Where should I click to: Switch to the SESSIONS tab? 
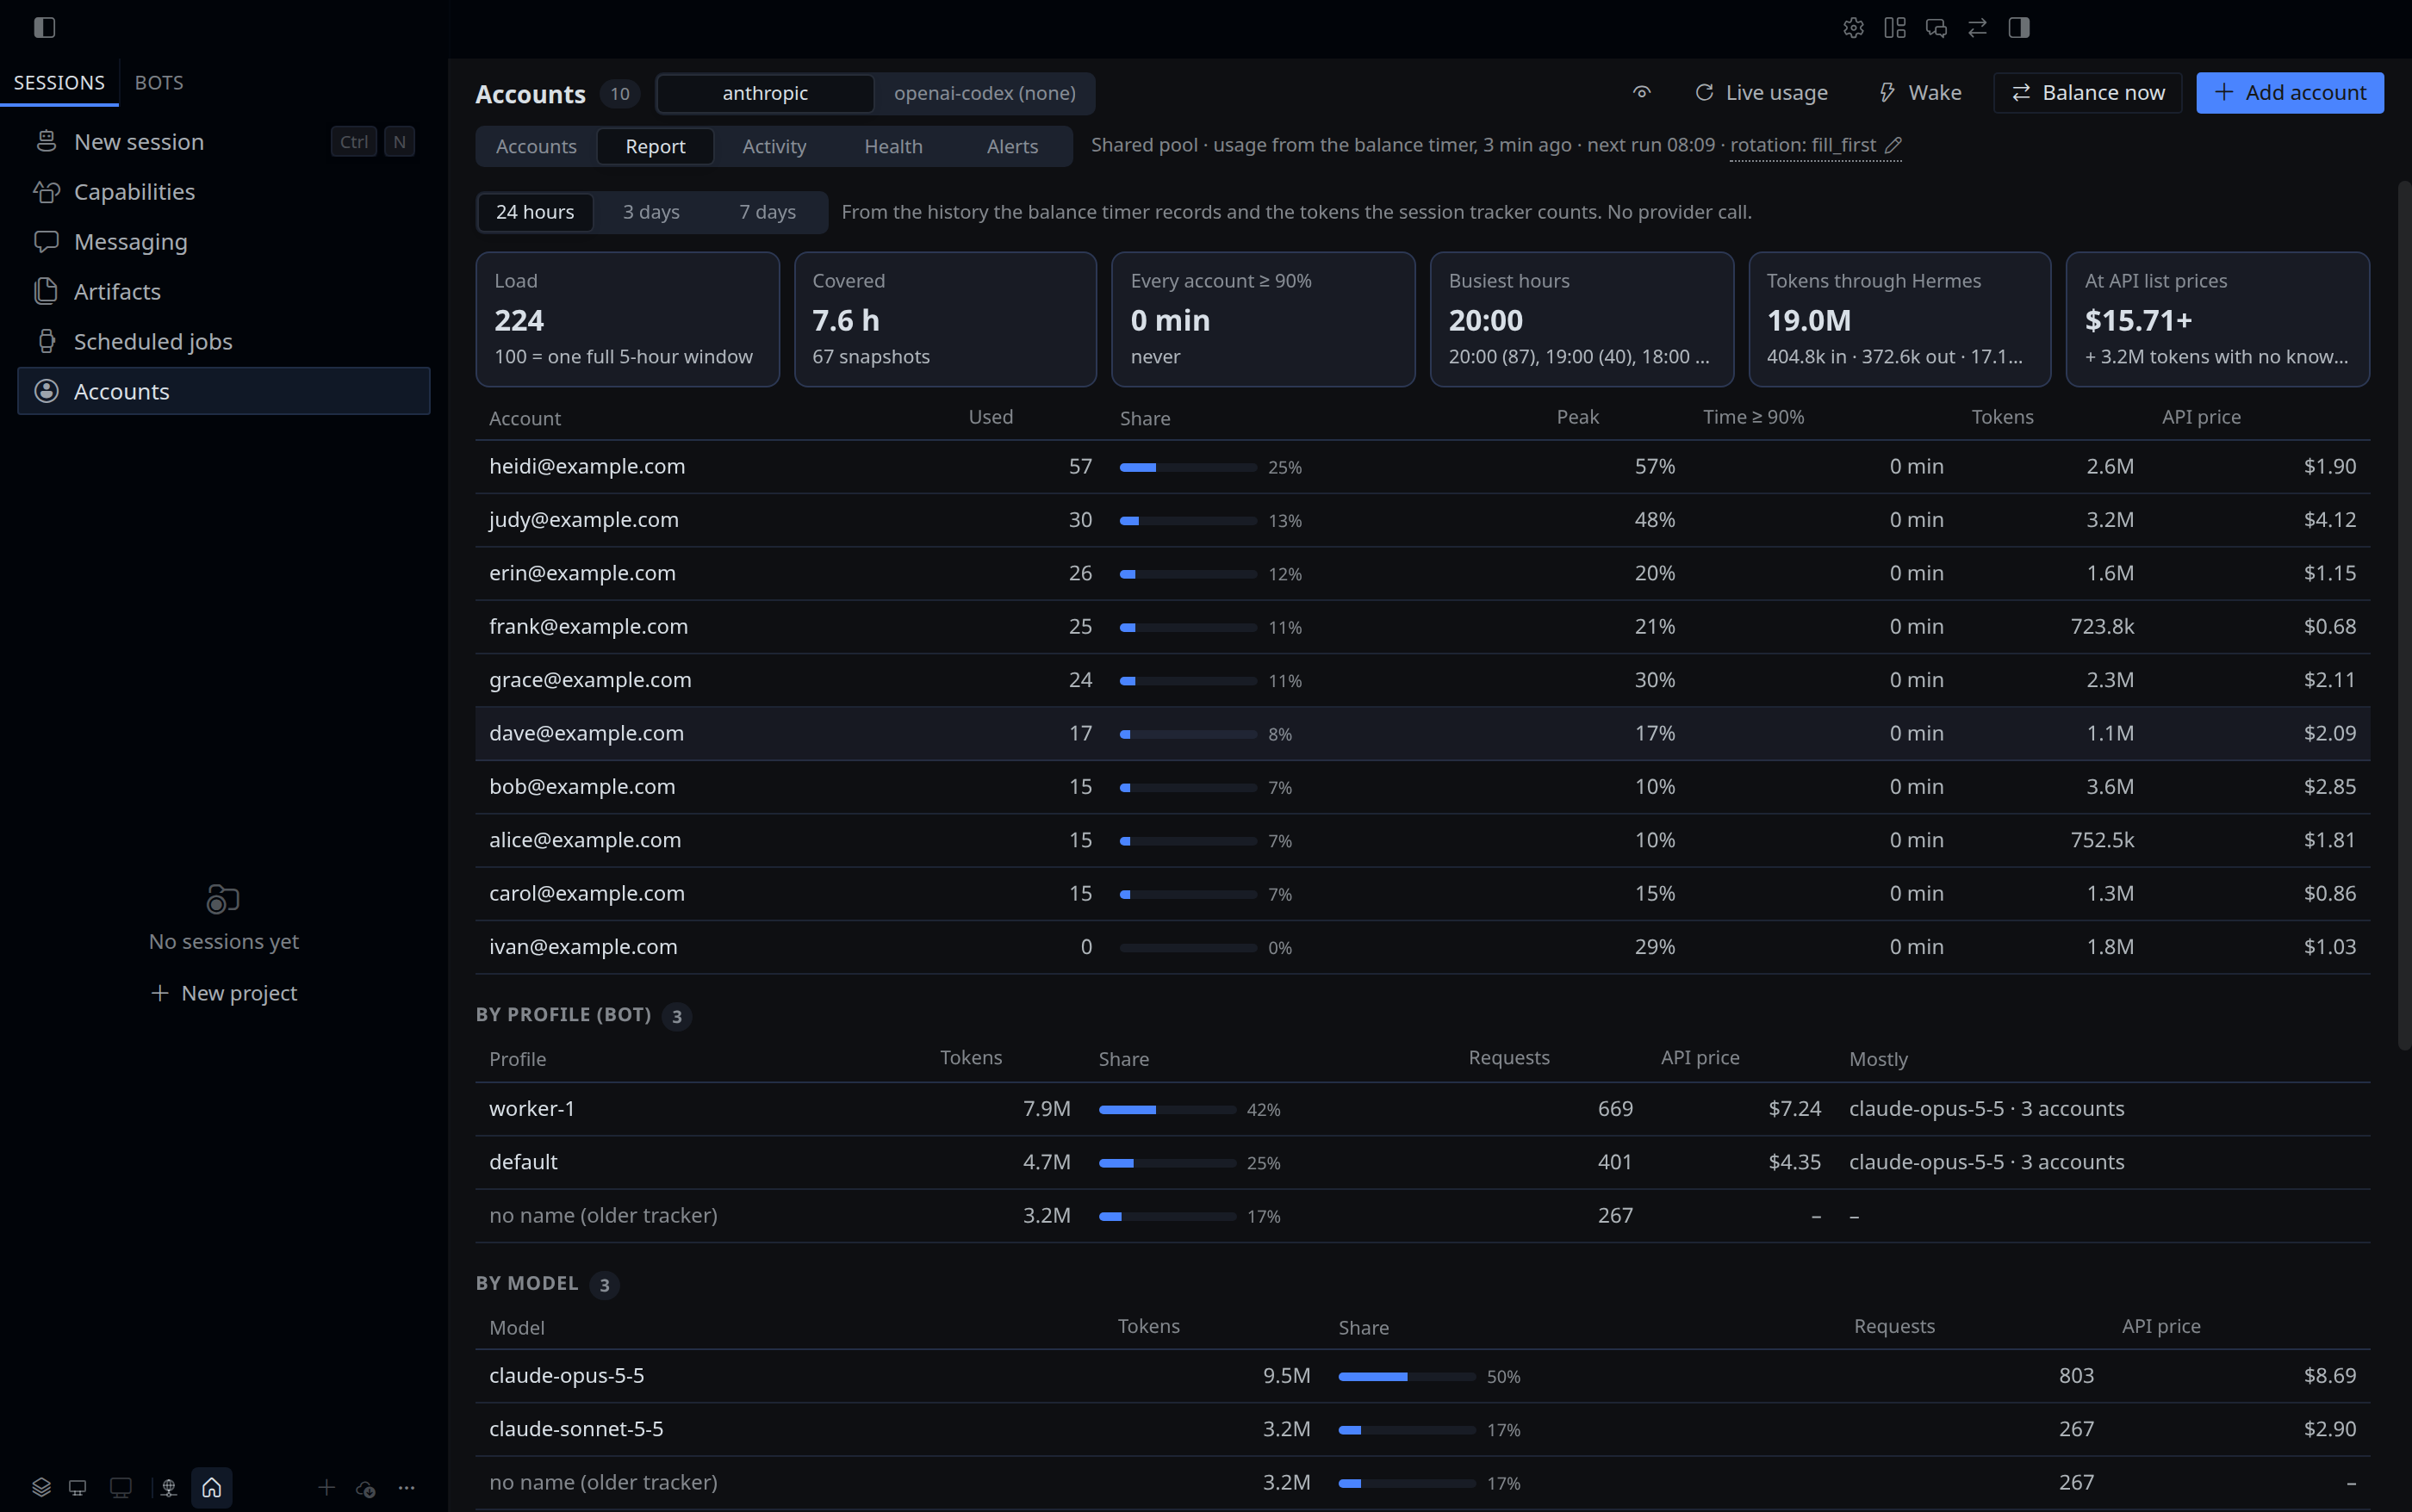59,82
